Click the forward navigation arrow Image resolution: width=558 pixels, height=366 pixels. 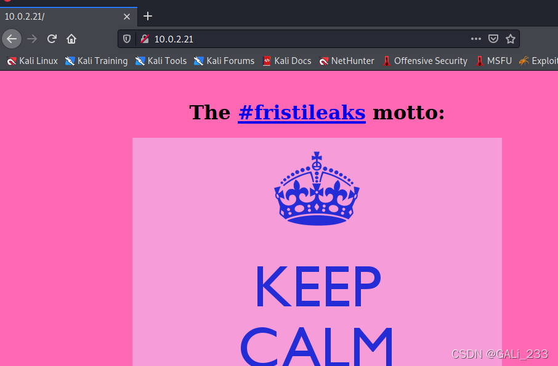point(32,39)
